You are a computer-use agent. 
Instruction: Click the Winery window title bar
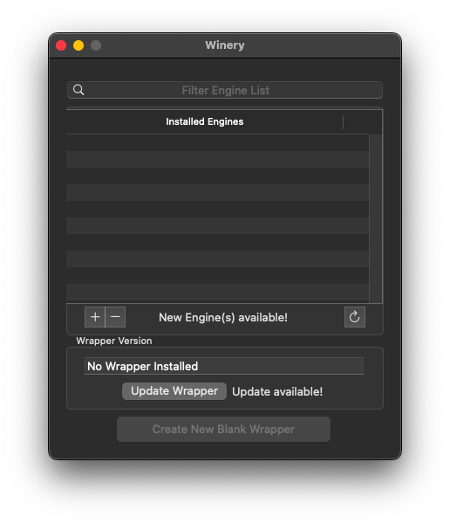(x=225, y=45)
